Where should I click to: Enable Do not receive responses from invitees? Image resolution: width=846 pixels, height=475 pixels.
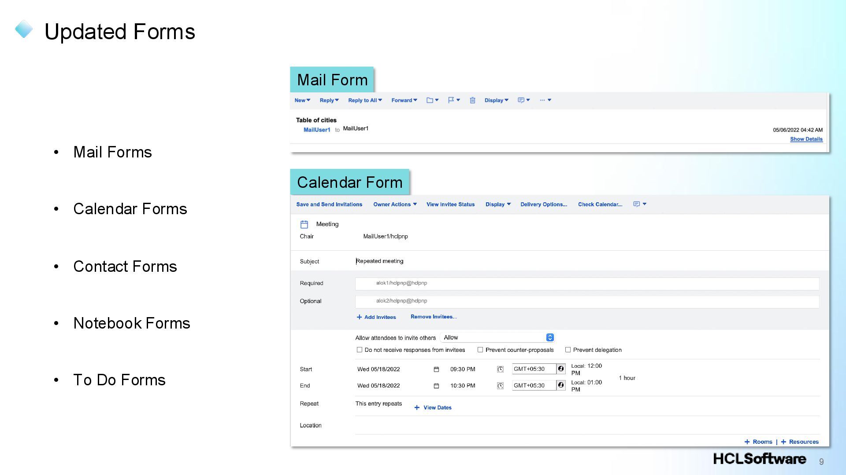pyautogui.click(x=360, y=350)
